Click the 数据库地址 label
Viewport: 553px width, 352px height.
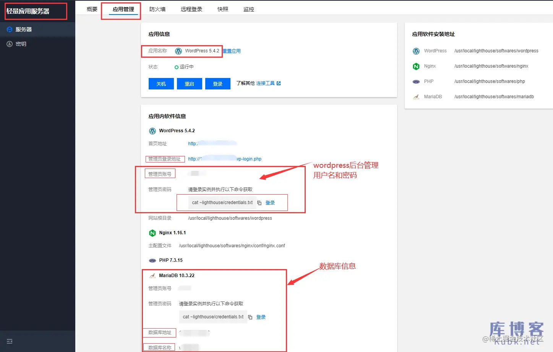(x=160, y=333)
